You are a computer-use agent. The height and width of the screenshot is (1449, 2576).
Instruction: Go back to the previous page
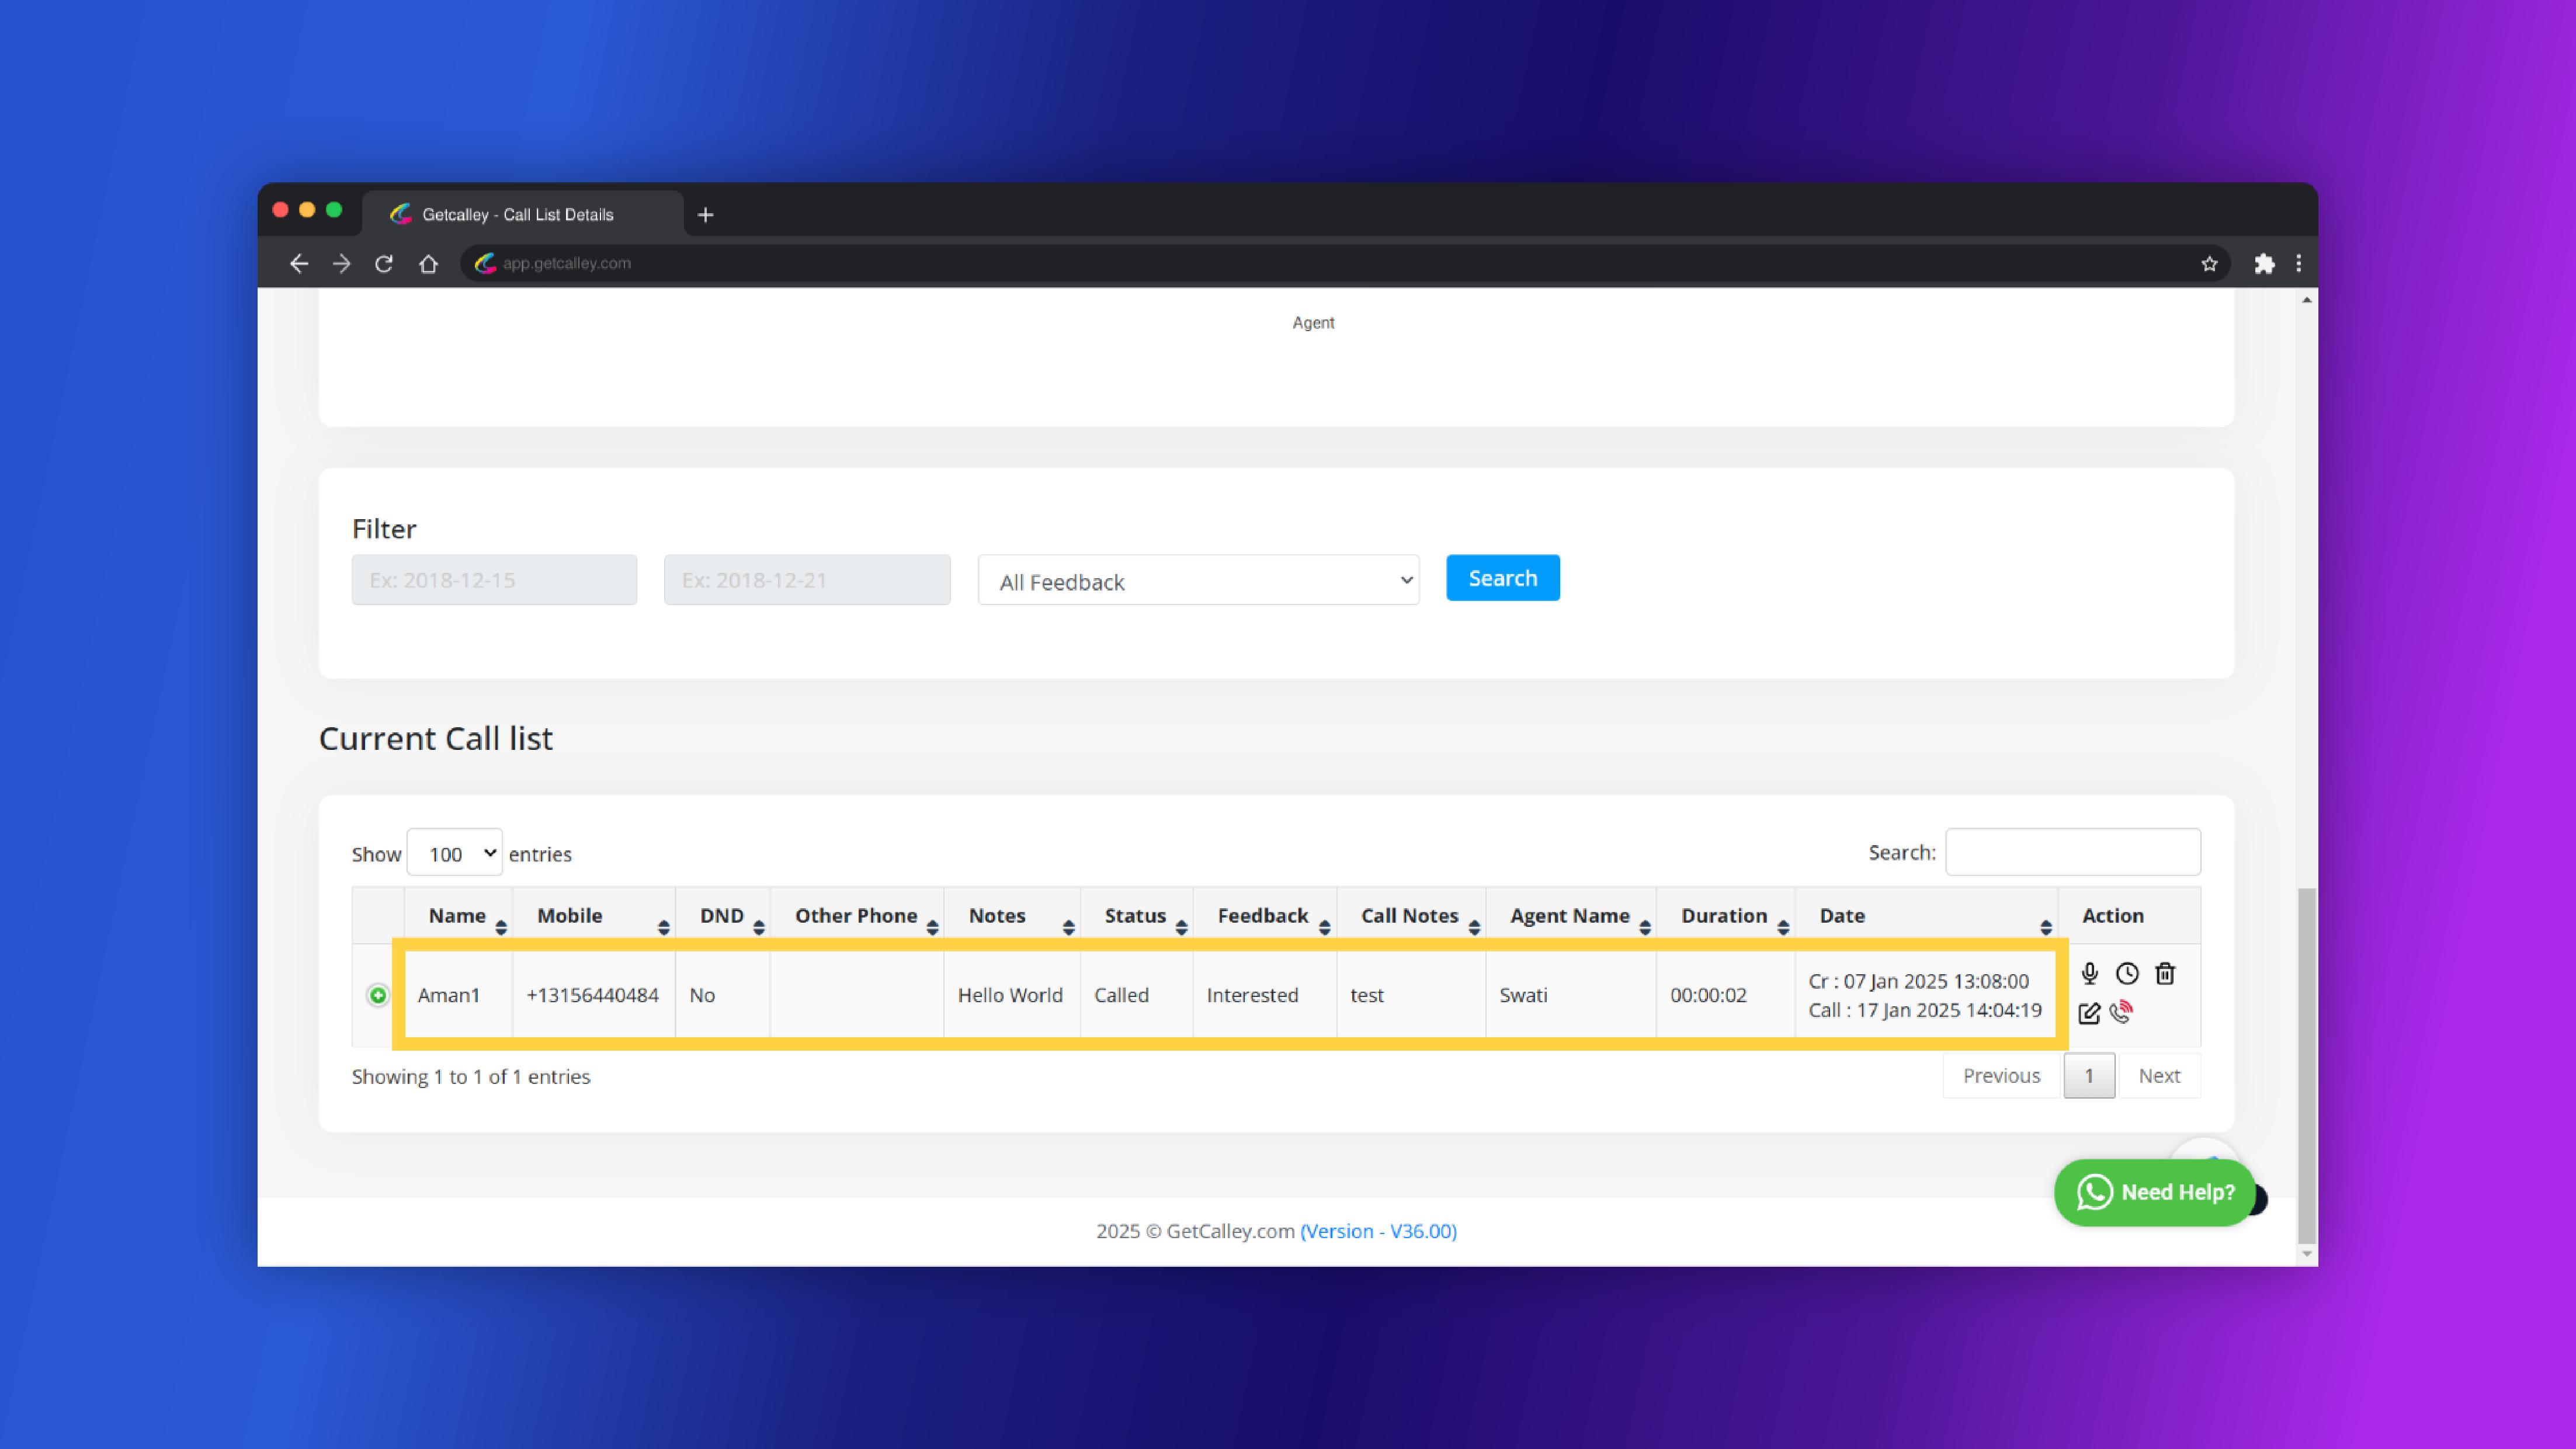click(x=298, y=263)
